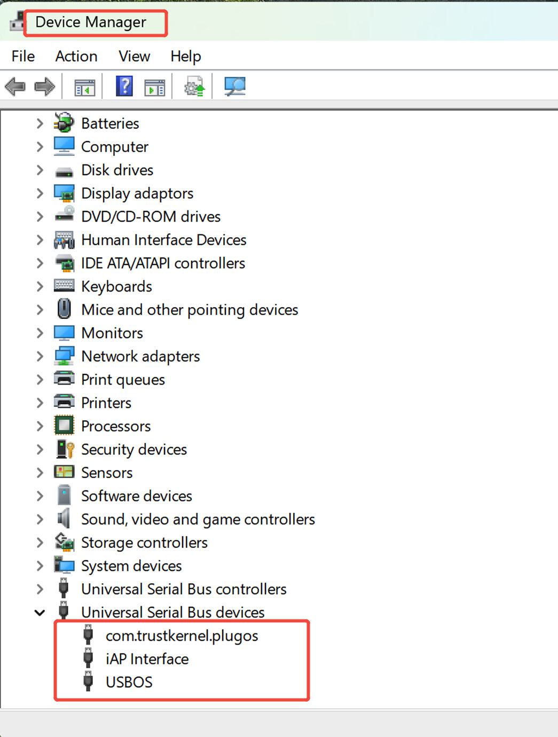558x737 pixels.
Task: Click the Forward arrow toolbar icon
Action: pyautogui.click(x=44, y=87)
